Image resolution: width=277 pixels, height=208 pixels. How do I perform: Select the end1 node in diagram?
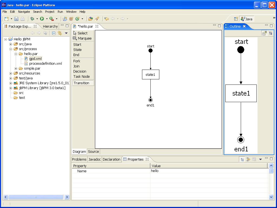[150, 100]
